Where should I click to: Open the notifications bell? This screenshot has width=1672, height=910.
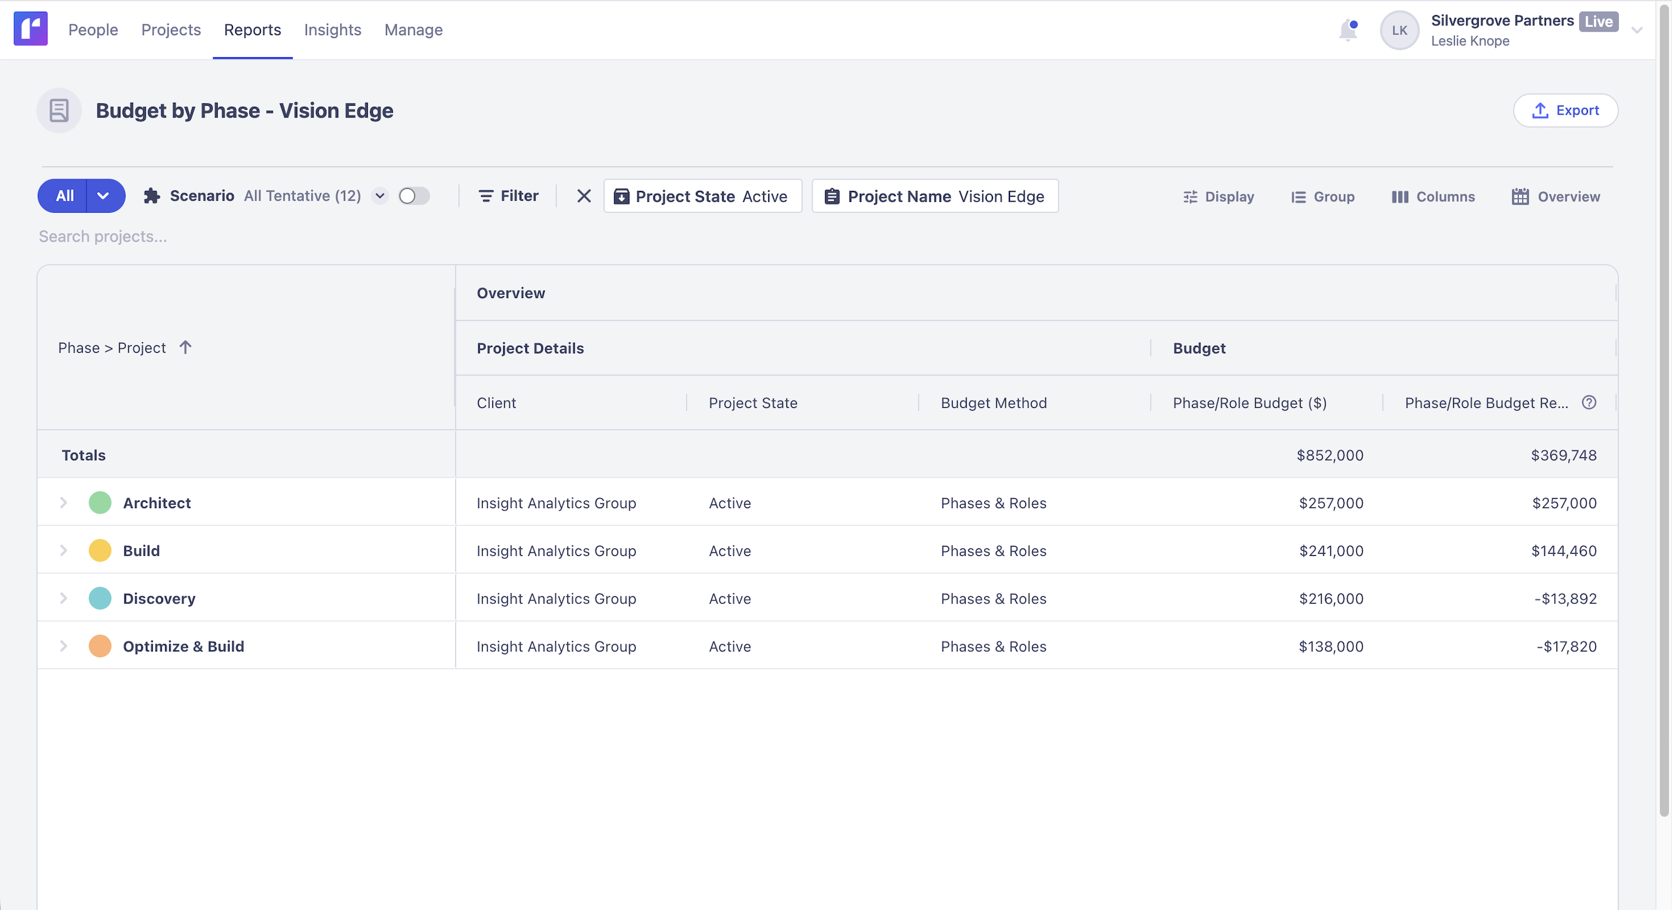tap(1347, 30)
